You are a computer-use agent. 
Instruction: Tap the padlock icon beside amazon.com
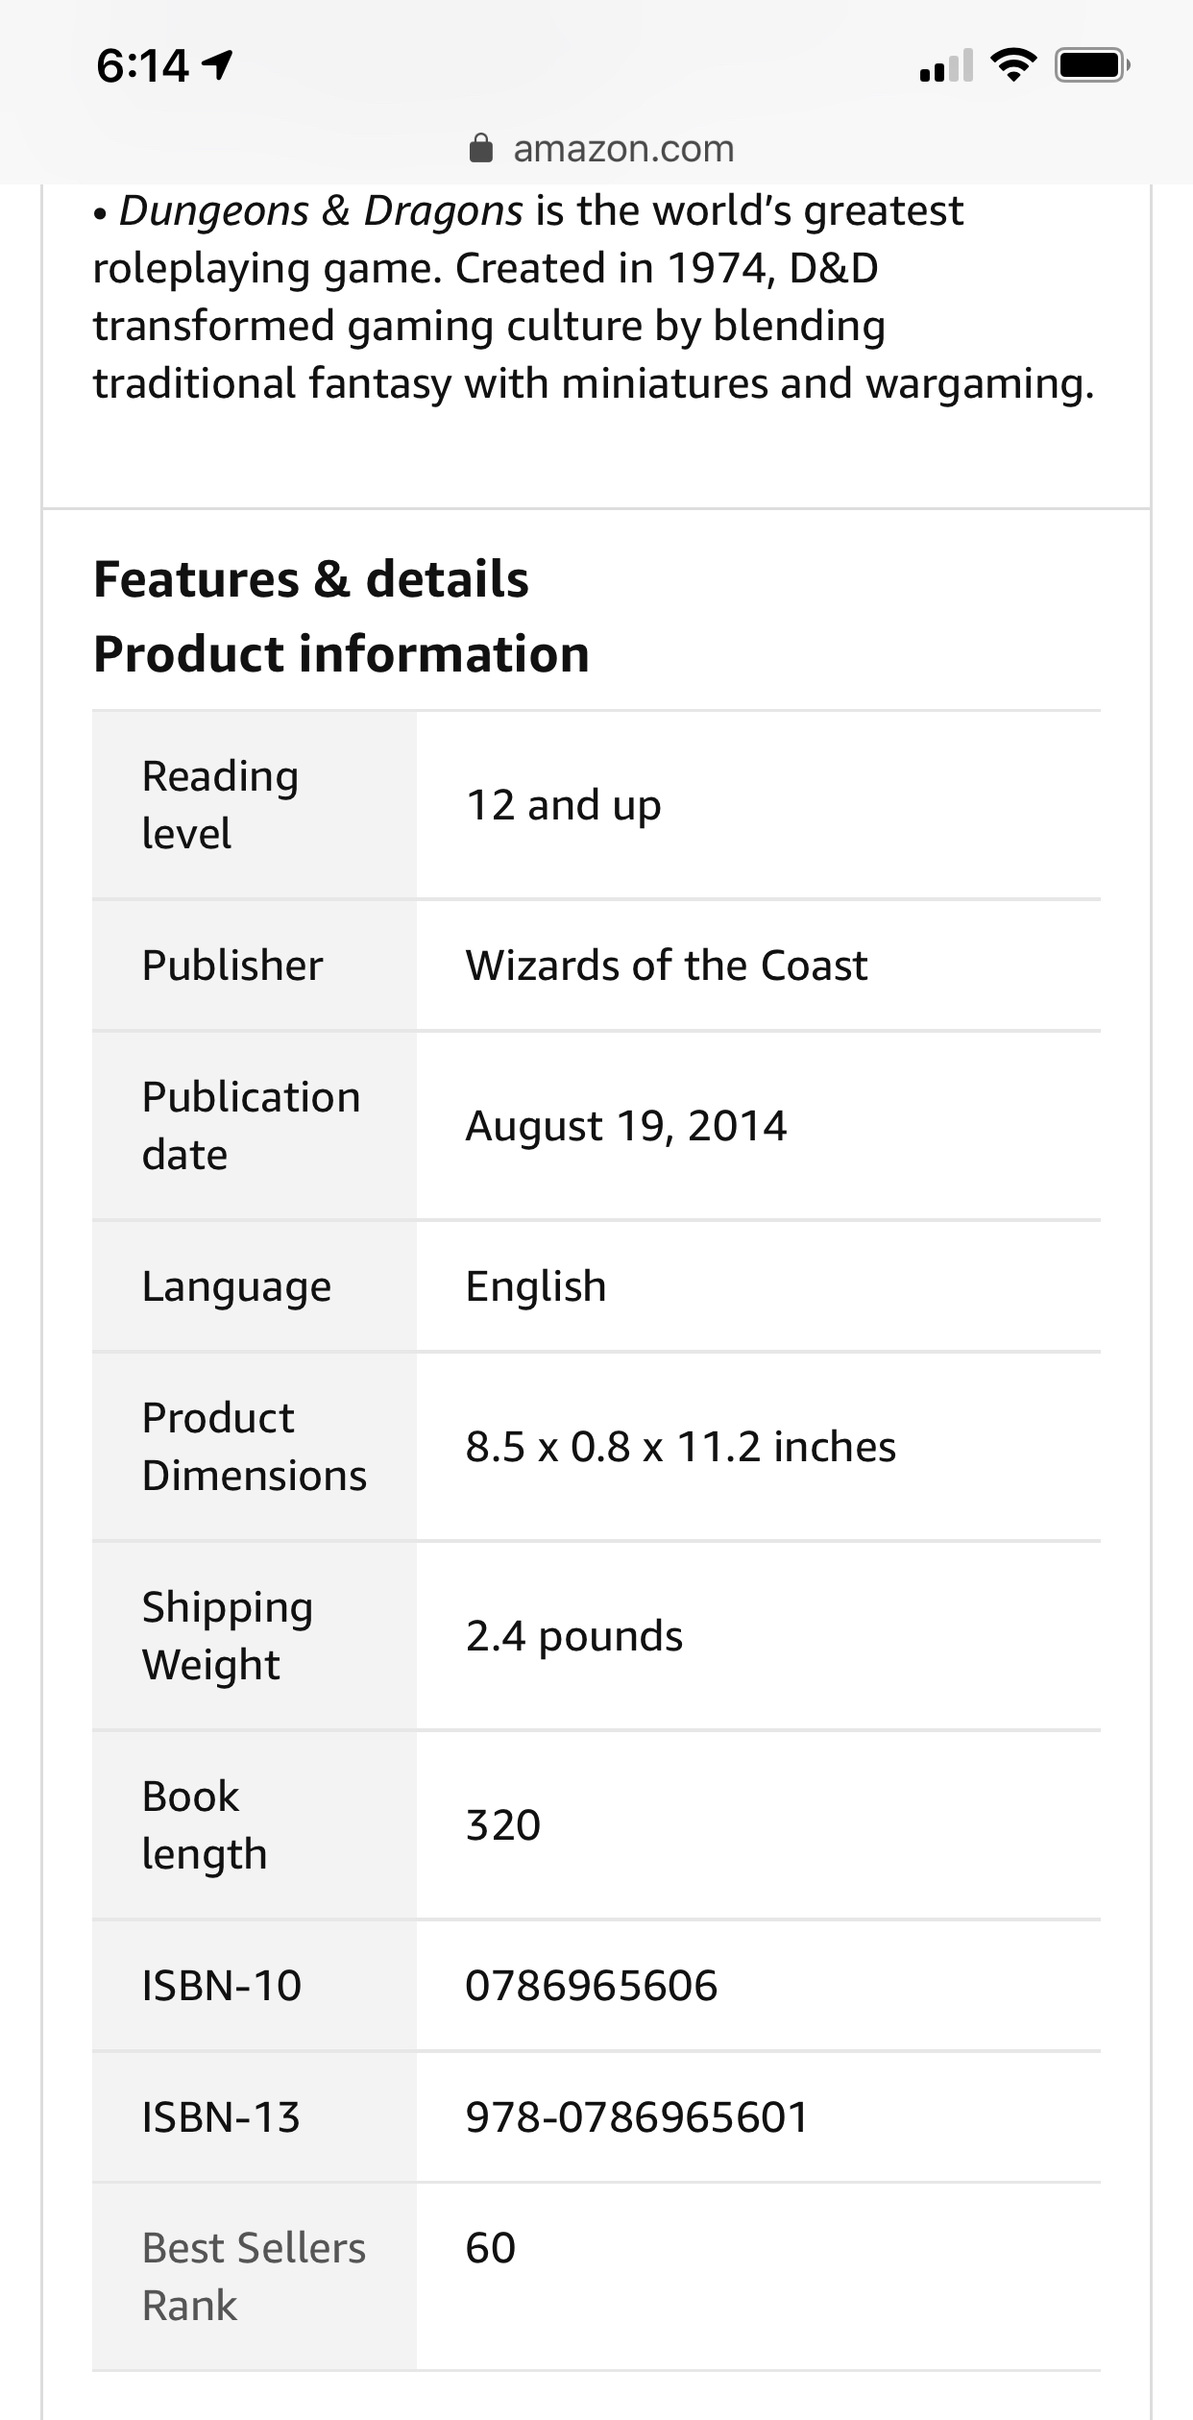tap(481, 148)
